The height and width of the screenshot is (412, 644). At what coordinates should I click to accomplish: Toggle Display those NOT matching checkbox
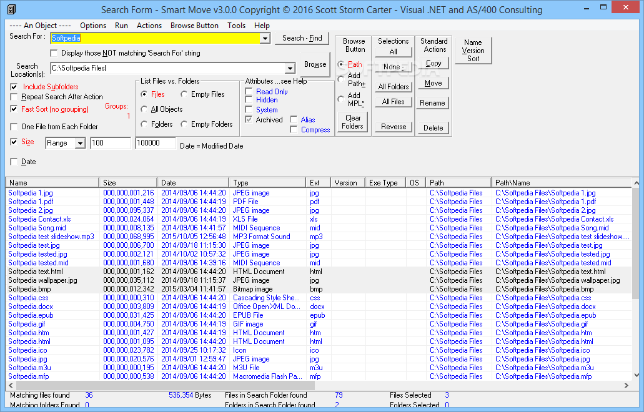[x=54, y=53]
